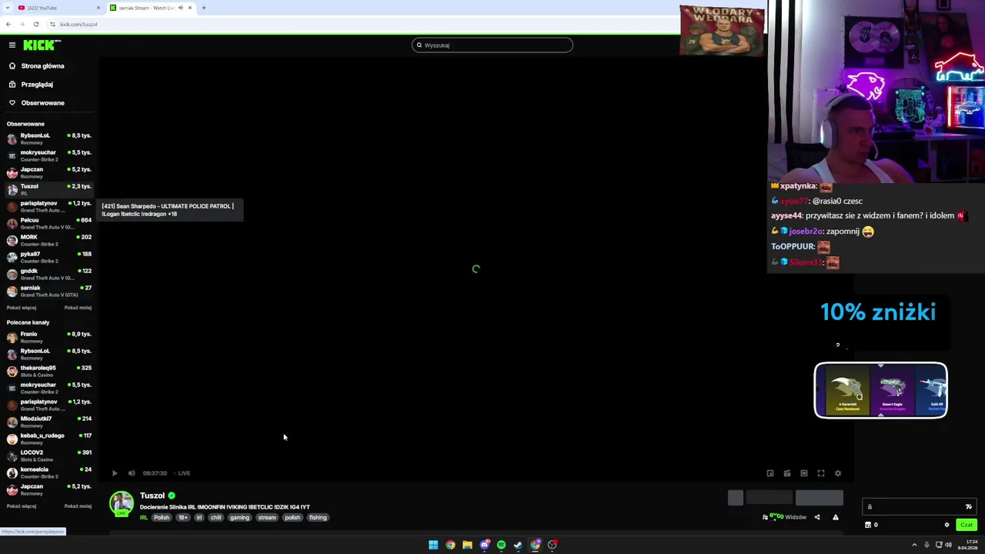Open LOCOV2 recommended channel

[x=49, y=456]
